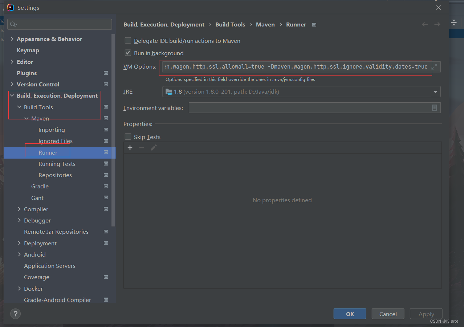The width and height of the screenshot is (464, 327).
Task: Click the Apply button
Action: pyautogui.click(x=426, y=314)
